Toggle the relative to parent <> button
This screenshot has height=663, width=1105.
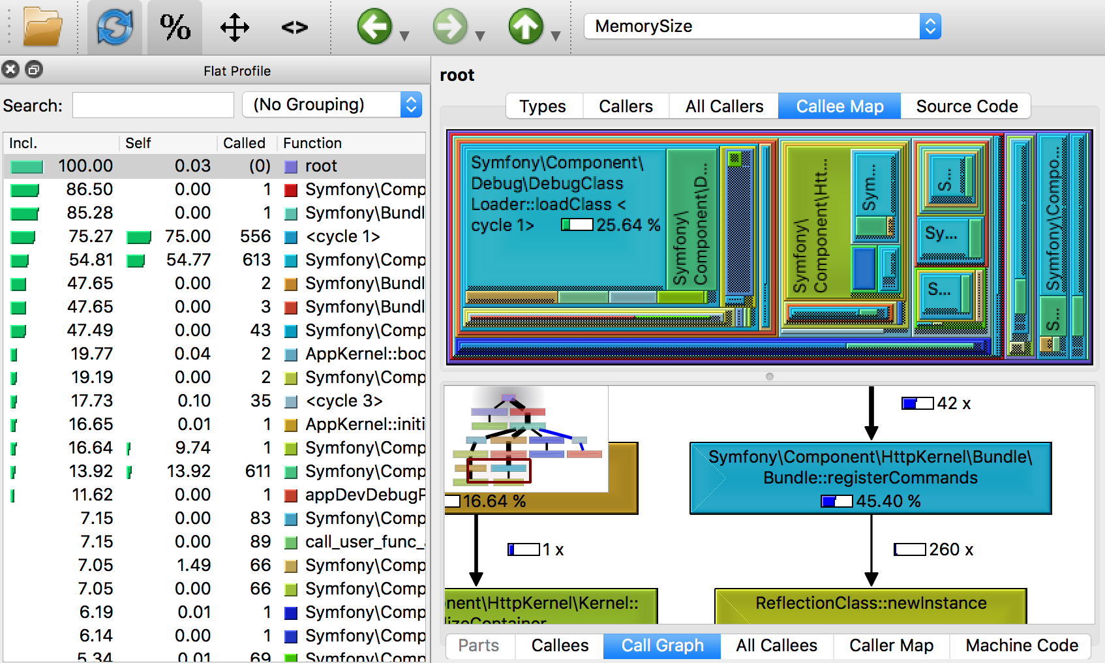tap(294, 27)
